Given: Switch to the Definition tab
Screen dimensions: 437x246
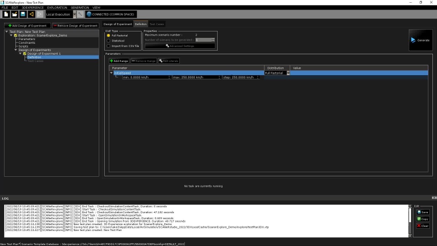Looking at the screenshot, I should 141,24.
